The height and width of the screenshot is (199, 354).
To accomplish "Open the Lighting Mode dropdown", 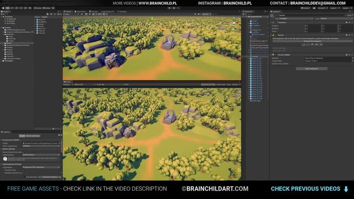I will click(x=41, y=155).
